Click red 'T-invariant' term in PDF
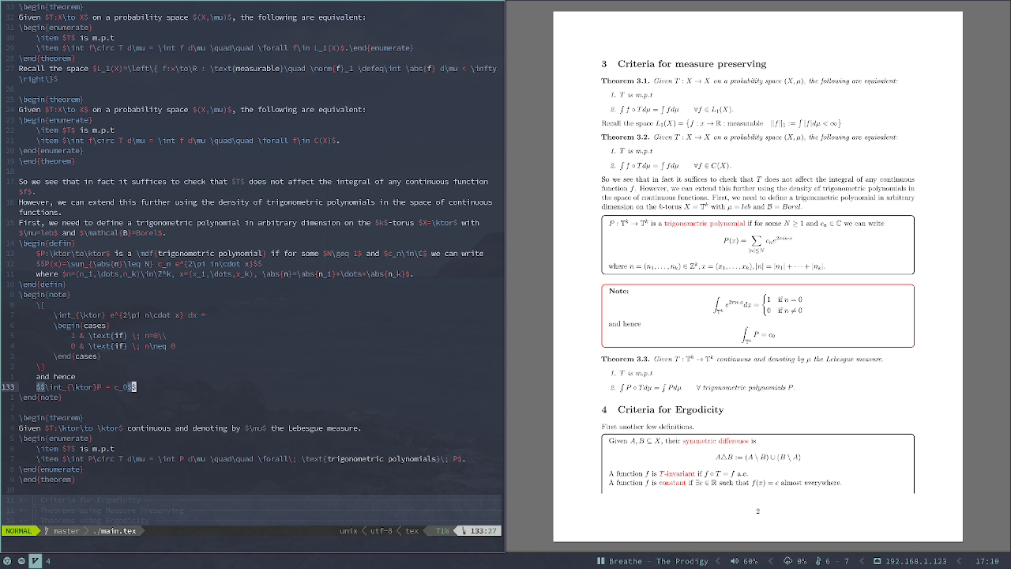The height and width of the screenshot is (569, 1011). (678, 473)
